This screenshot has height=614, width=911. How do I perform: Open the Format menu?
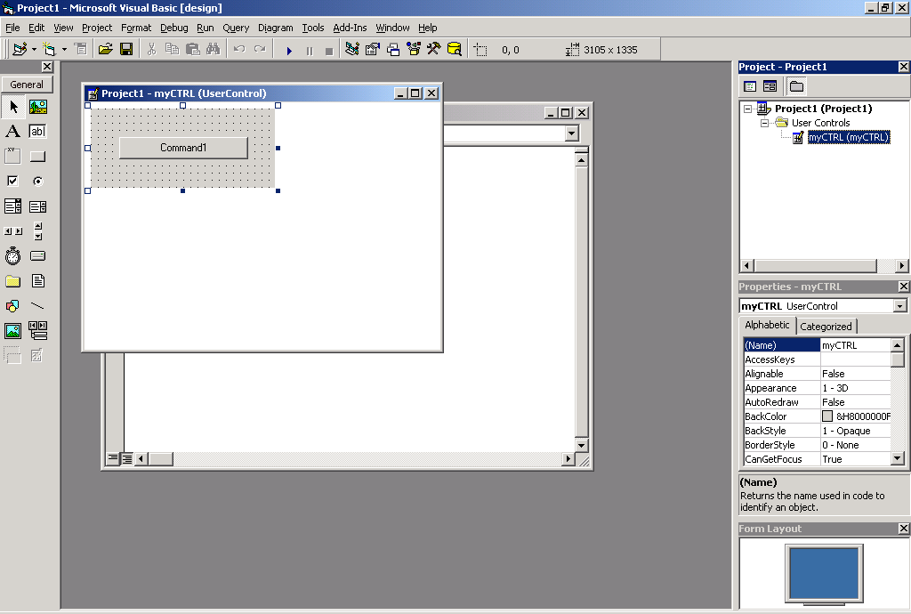tap(136, 28)
